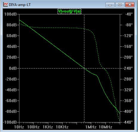138x132 pixels.
Task: Click the 40dB left axis label
Action: 12,46
